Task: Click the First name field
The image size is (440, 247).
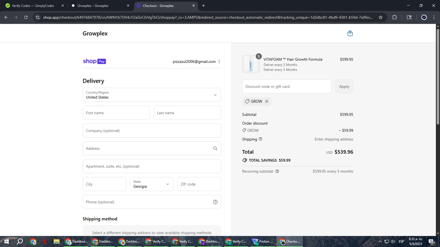Action: (116, 113)
